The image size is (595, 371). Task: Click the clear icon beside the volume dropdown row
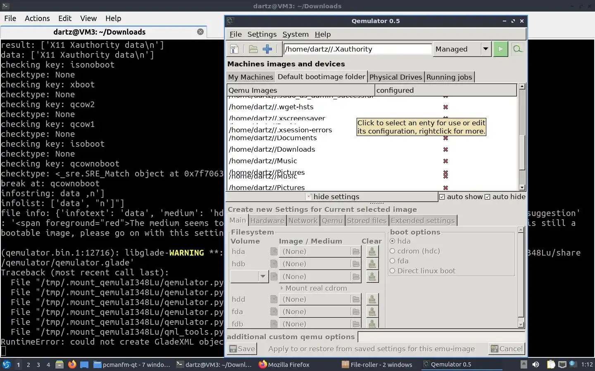pyautogui.click(x=372, y=277)
